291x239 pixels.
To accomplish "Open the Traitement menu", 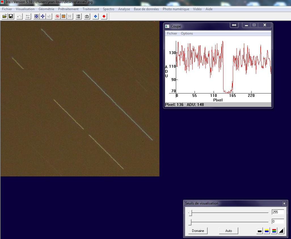I will (90, 9).
